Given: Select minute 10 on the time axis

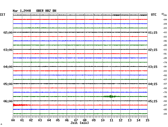Looking at the screenshot, I should pyautogui.click(x=103, y=120).
